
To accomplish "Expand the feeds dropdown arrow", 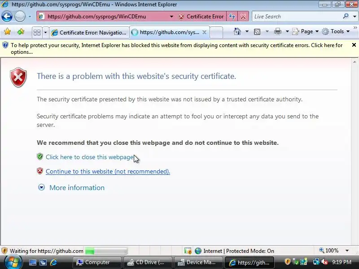I will click(x=267, y=31).
